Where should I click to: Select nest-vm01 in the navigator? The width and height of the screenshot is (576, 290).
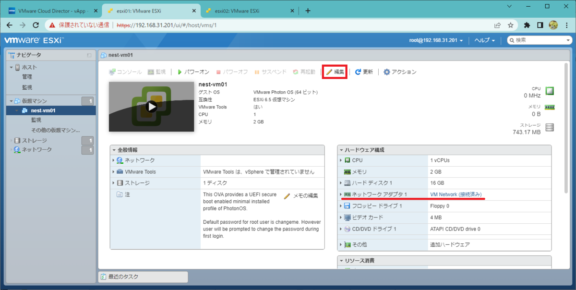(x=43, y=110)
